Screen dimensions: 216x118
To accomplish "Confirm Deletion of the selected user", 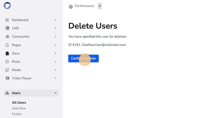I will (x=83, y=58).
